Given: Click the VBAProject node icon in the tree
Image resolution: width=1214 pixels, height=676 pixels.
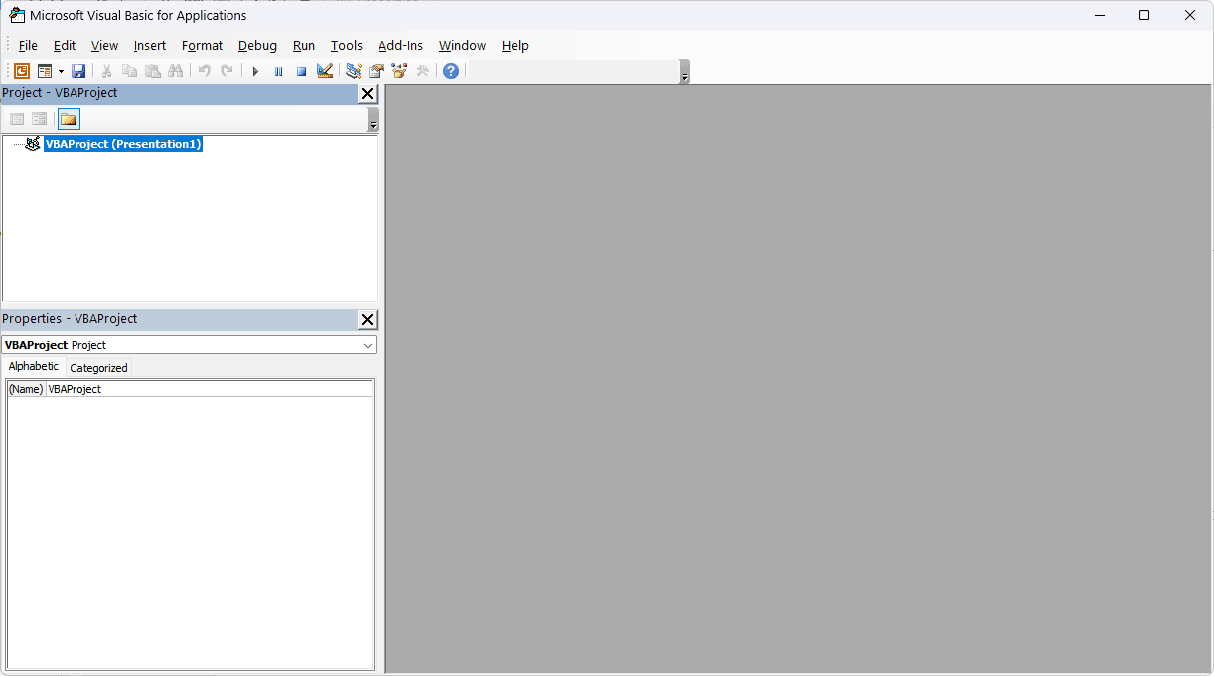Looking at the screenshot, I should click(33, 144).
